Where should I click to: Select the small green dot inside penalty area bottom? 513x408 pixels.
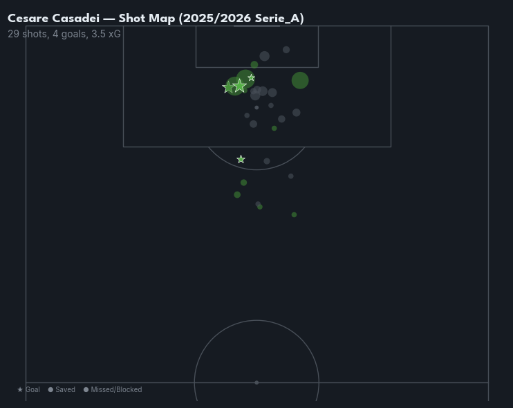coord(274,129)
